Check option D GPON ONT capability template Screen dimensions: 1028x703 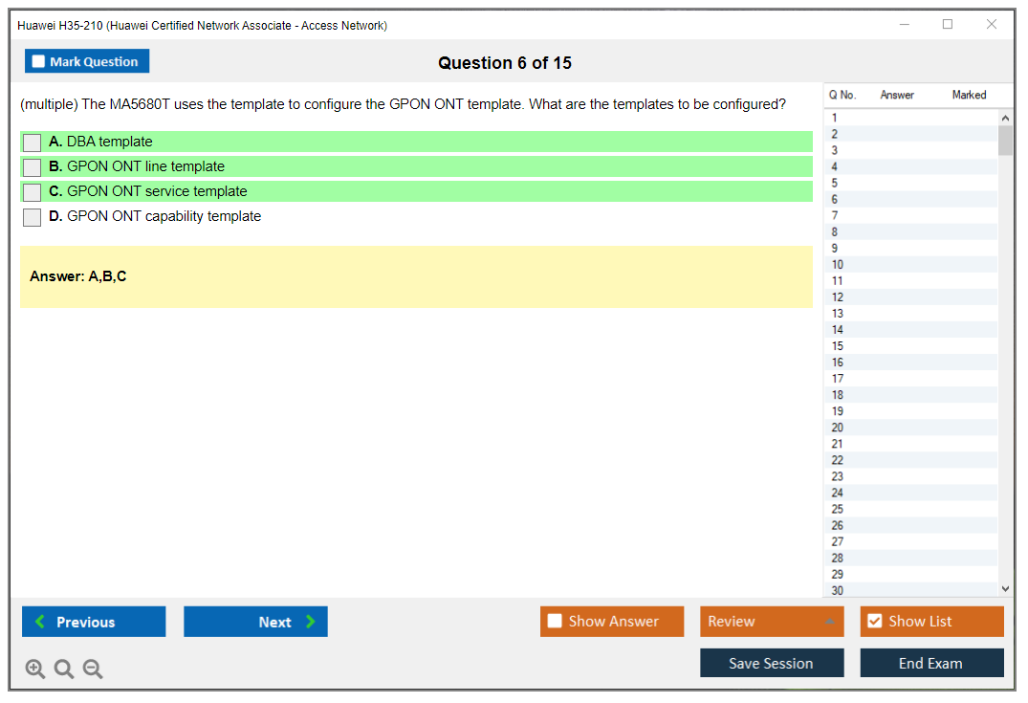pos(33,217)
